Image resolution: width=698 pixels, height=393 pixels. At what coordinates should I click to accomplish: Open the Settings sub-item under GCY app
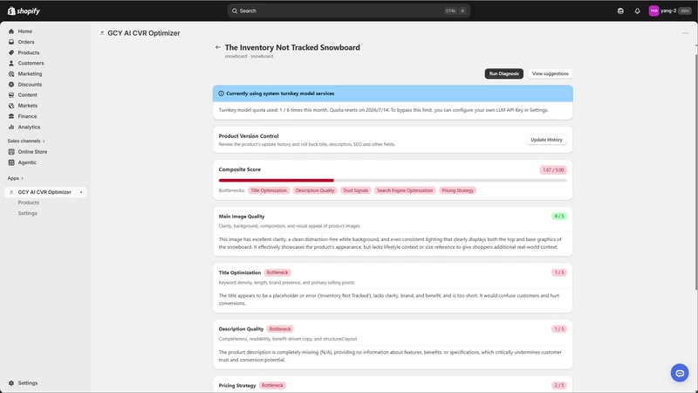tap(28, 213)
